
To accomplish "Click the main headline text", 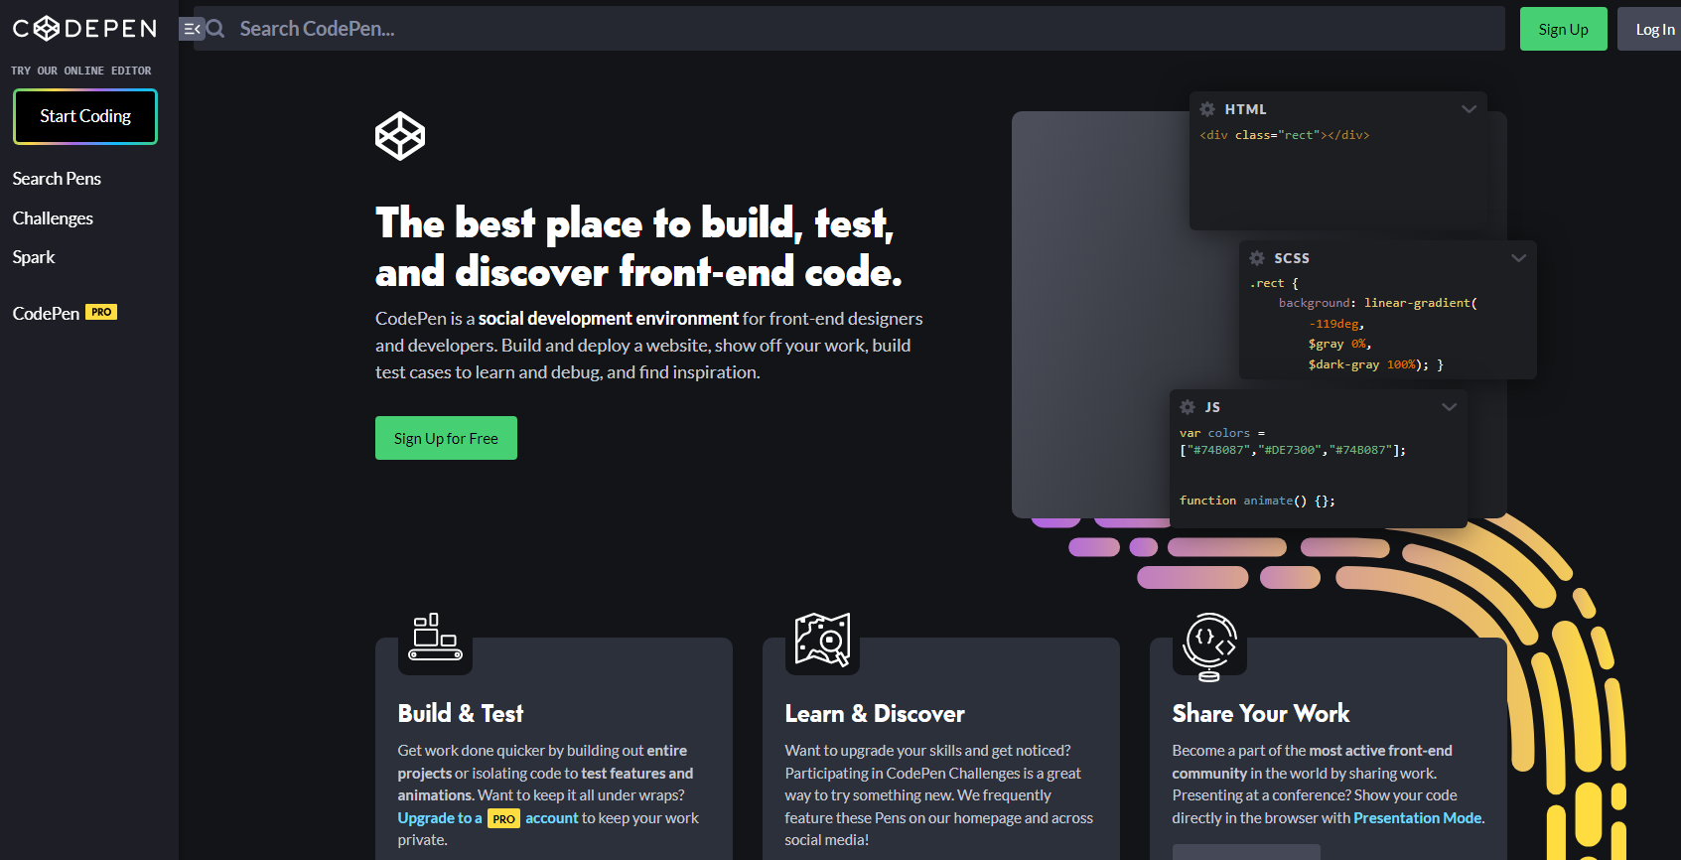I will (638, 247).
